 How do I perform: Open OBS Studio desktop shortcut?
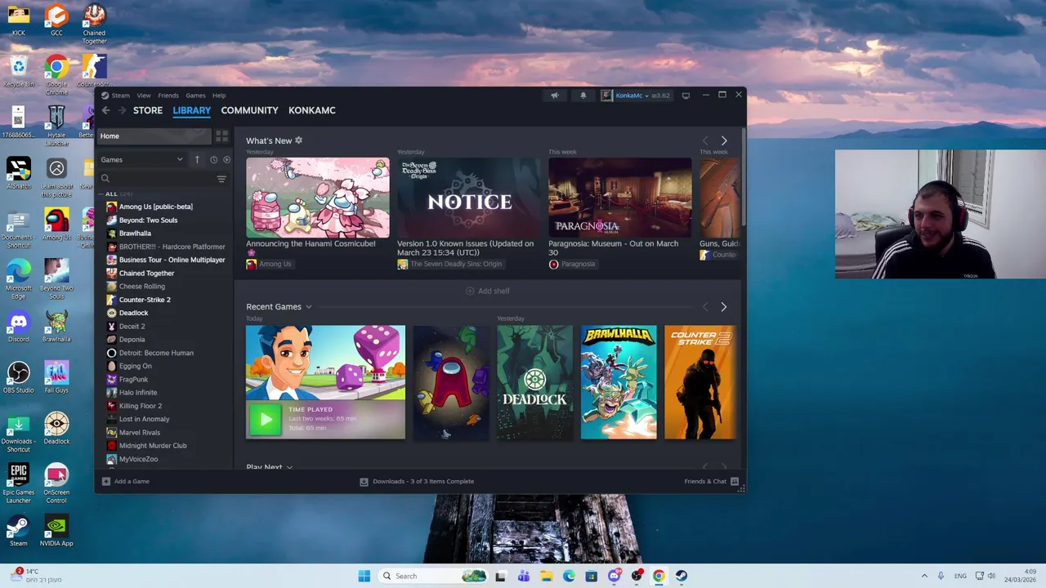(x=18, y=379)
